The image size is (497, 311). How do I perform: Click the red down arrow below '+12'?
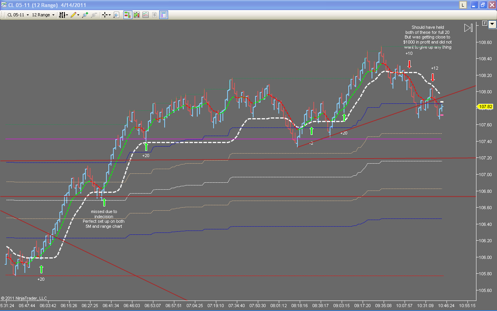[x=433, y=77]
